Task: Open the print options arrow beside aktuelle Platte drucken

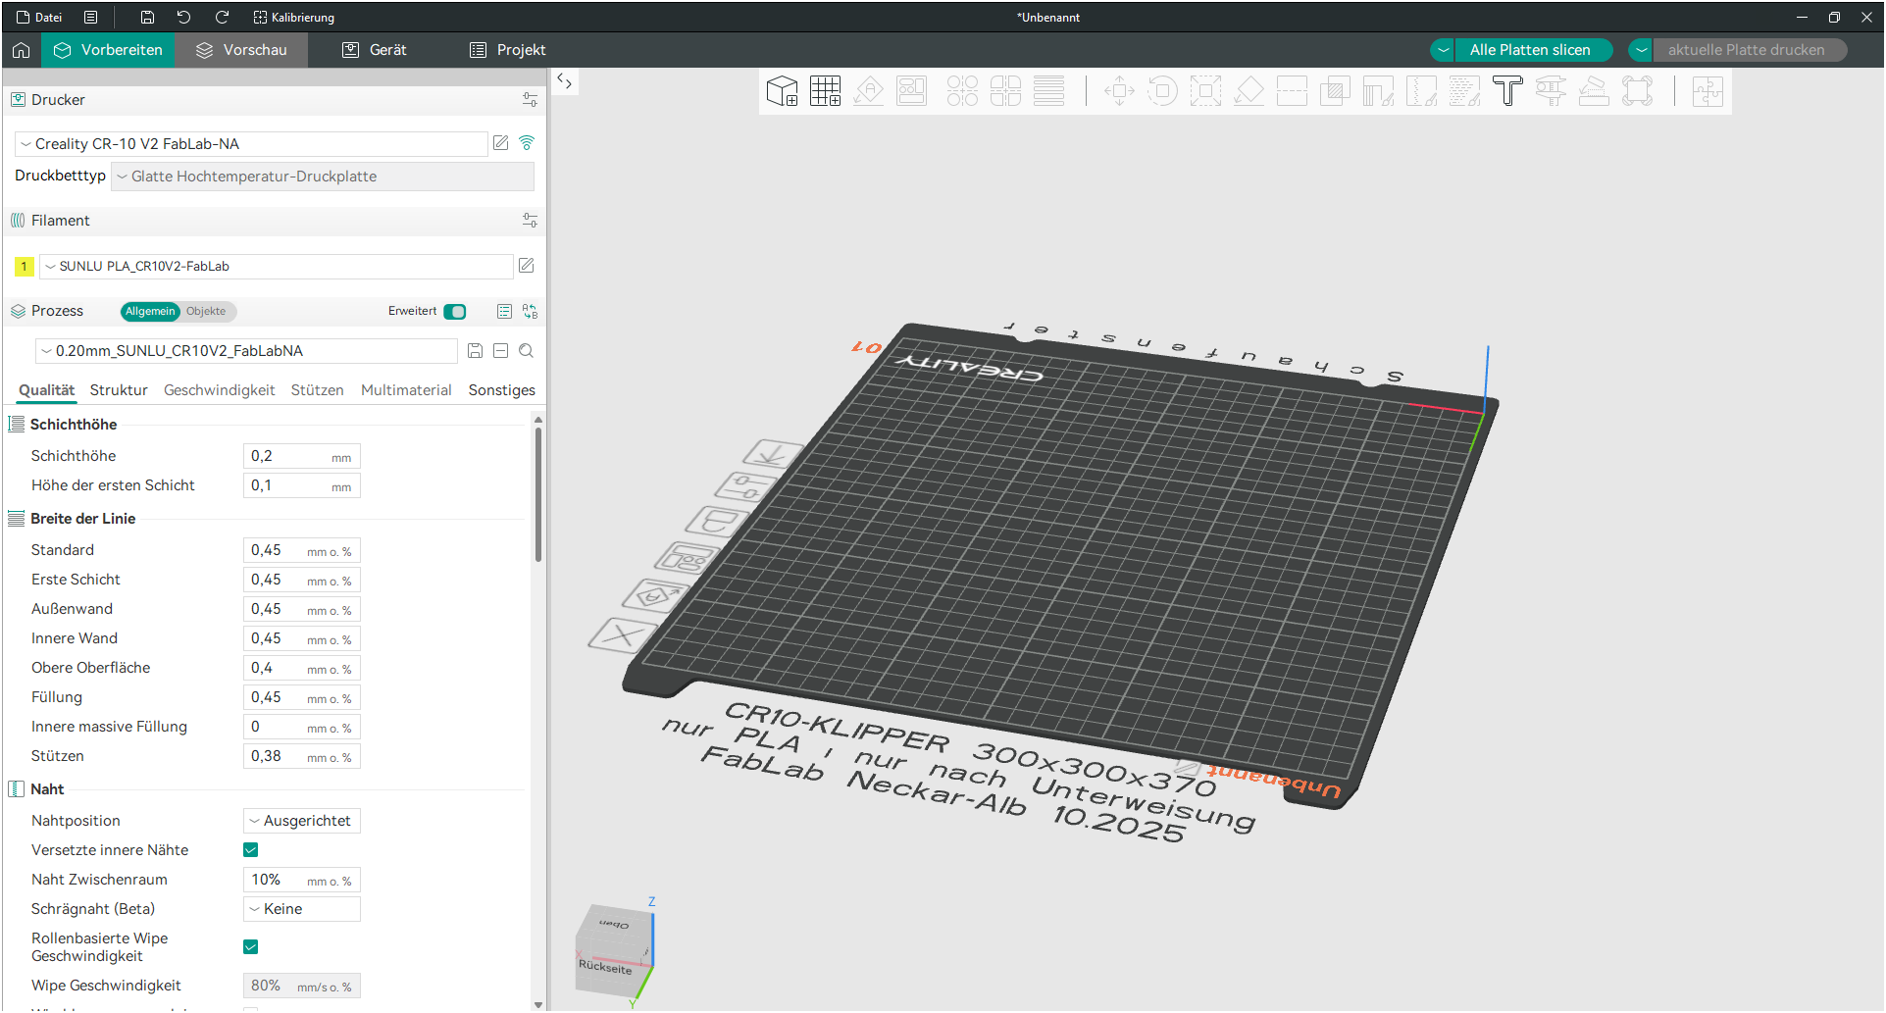Action: (1641, 50)
